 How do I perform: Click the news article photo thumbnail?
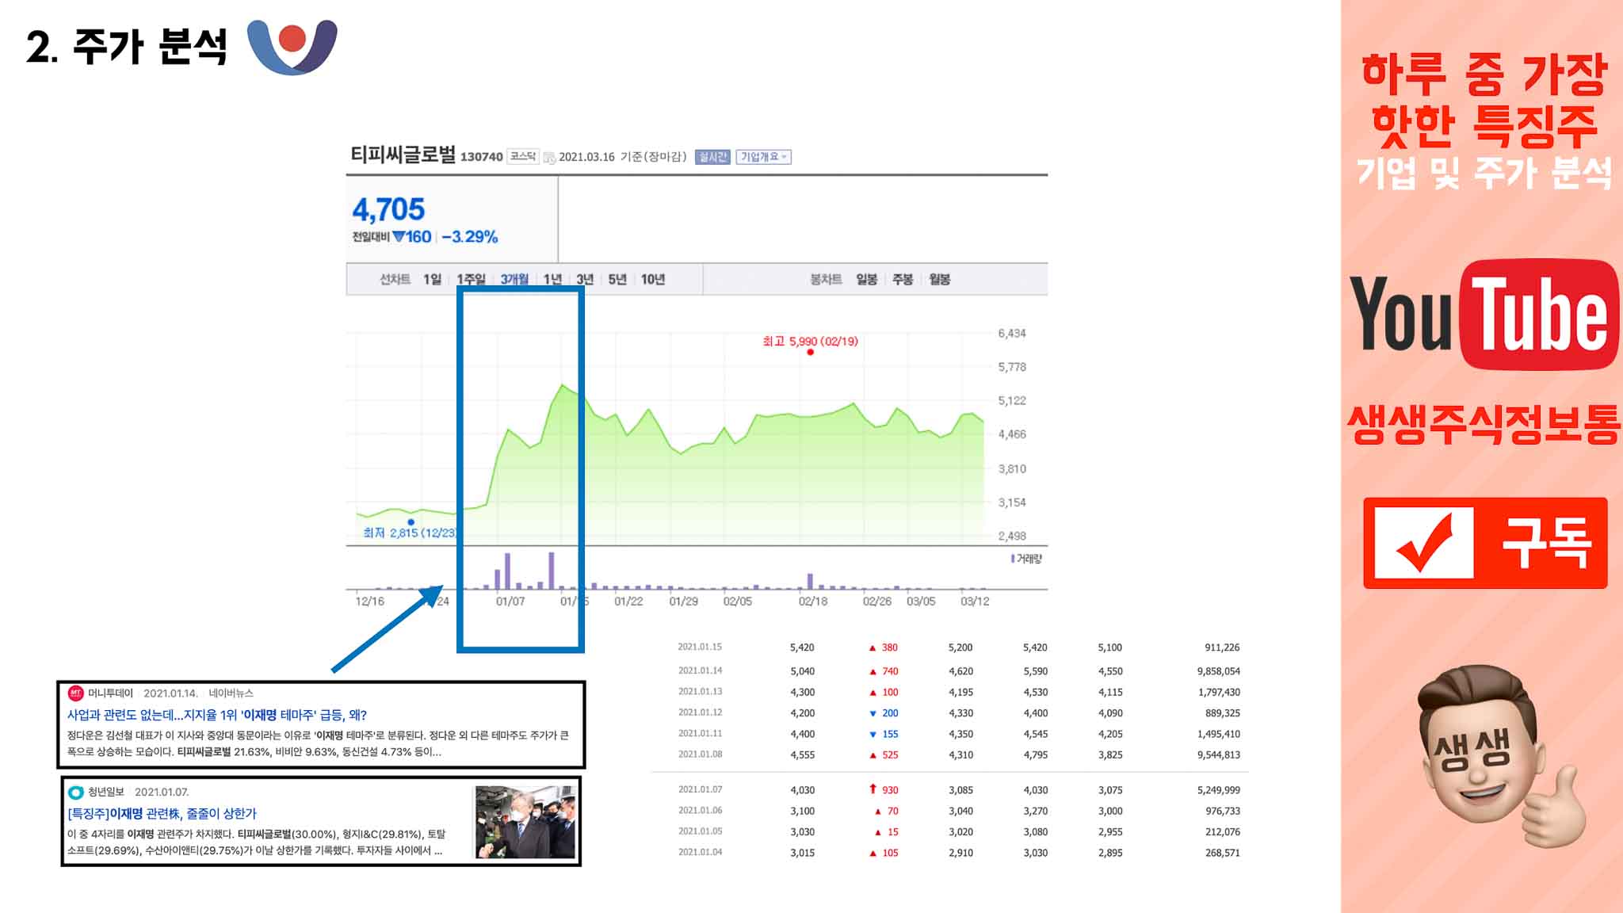coord(525,822)
